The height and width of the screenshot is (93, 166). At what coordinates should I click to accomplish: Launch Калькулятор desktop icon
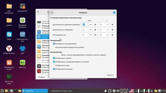(x=22, y=7)
